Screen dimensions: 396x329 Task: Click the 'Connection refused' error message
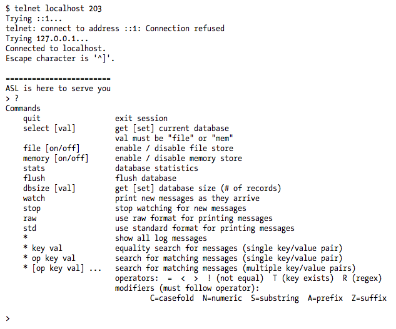(x=185, y=29)
